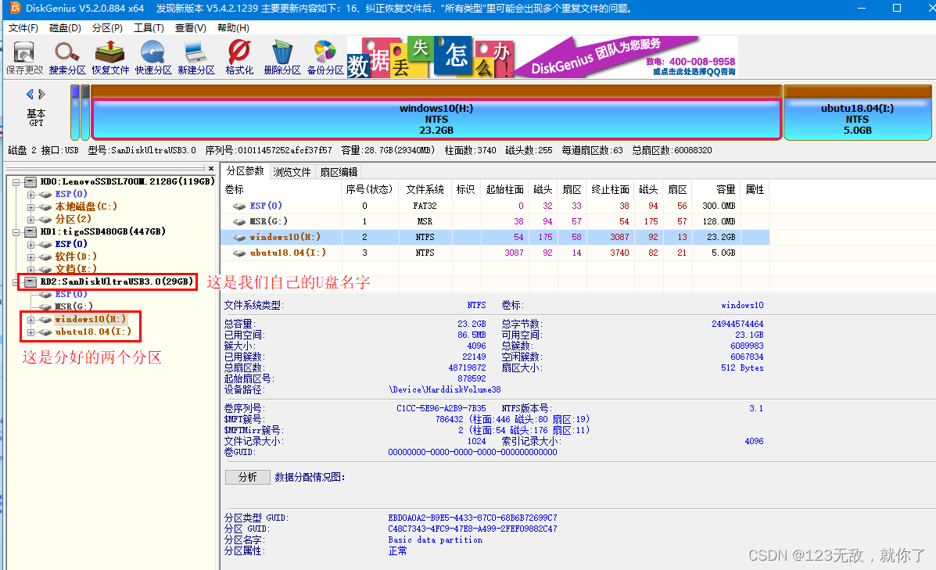The width and height of the screenshot is (936, 570).
Task: Click the 分析 button
Action: 248,477
